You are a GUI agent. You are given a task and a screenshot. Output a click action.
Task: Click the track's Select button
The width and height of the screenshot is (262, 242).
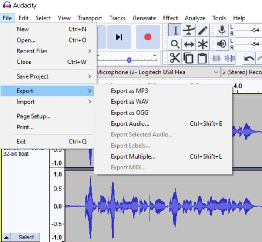[x=26, y=237]
